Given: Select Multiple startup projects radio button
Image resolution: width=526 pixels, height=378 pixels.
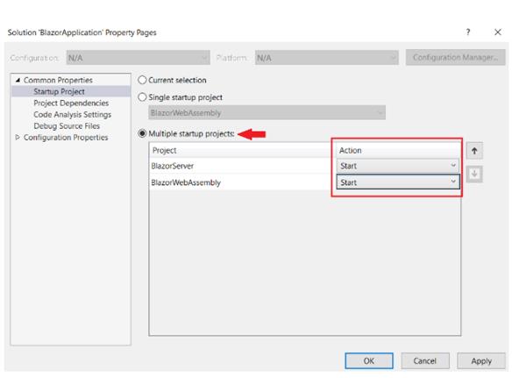Looking at the screenshot, I should point(144,133).
